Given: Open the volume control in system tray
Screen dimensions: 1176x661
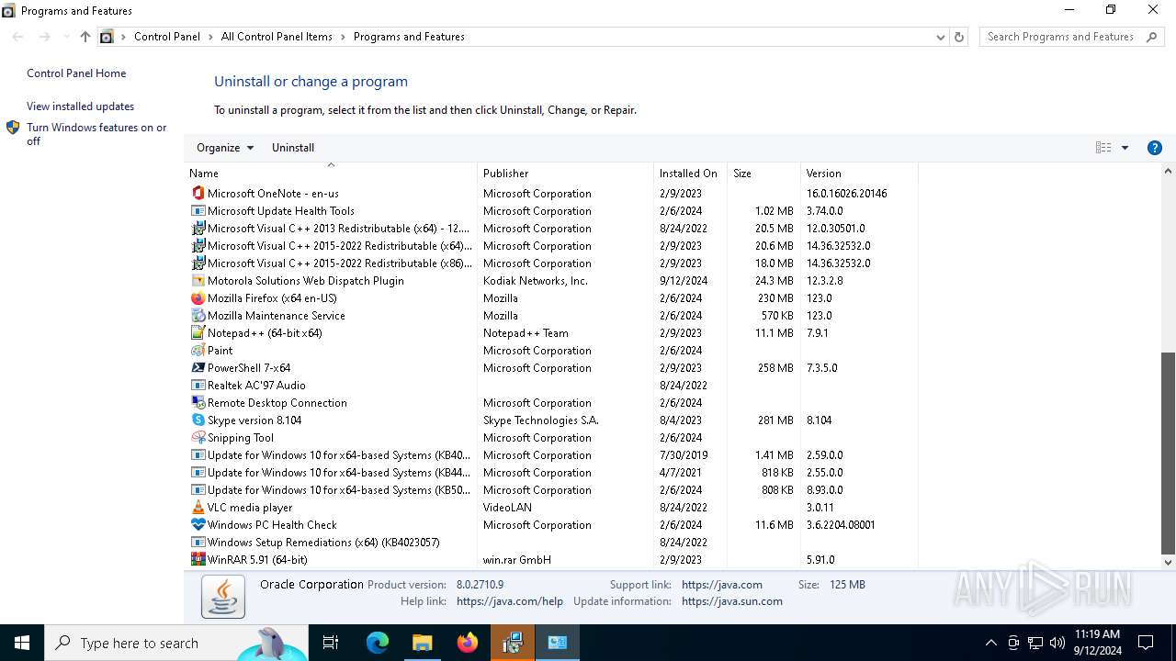Looking at the screenshot, I should pos(1057,643).
